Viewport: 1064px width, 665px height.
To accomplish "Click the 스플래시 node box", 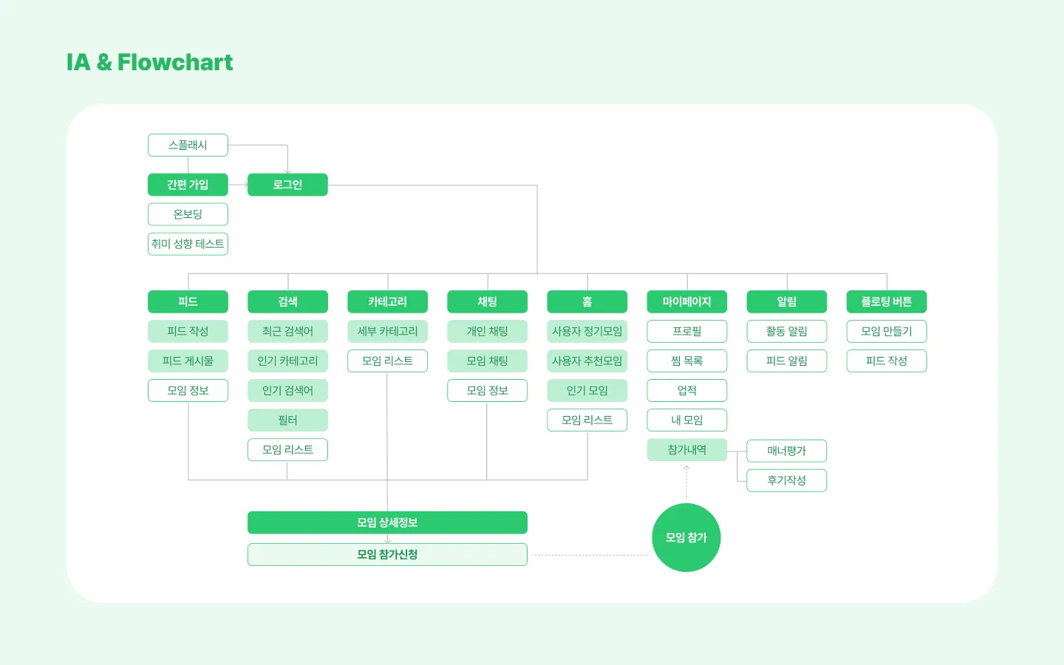I will (x=188, y=145).
